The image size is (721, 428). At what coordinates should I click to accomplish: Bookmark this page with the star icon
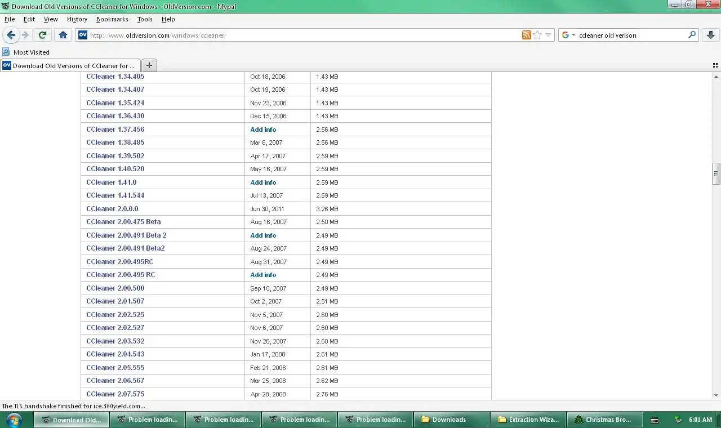click(x=537, y=35)
